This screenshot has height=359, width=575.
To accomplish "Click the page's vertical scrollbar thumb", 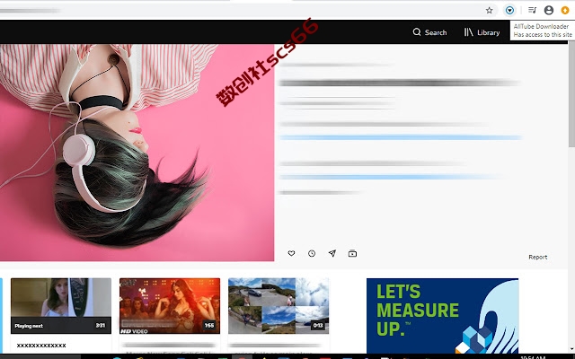I will click(x=571, y=94).
